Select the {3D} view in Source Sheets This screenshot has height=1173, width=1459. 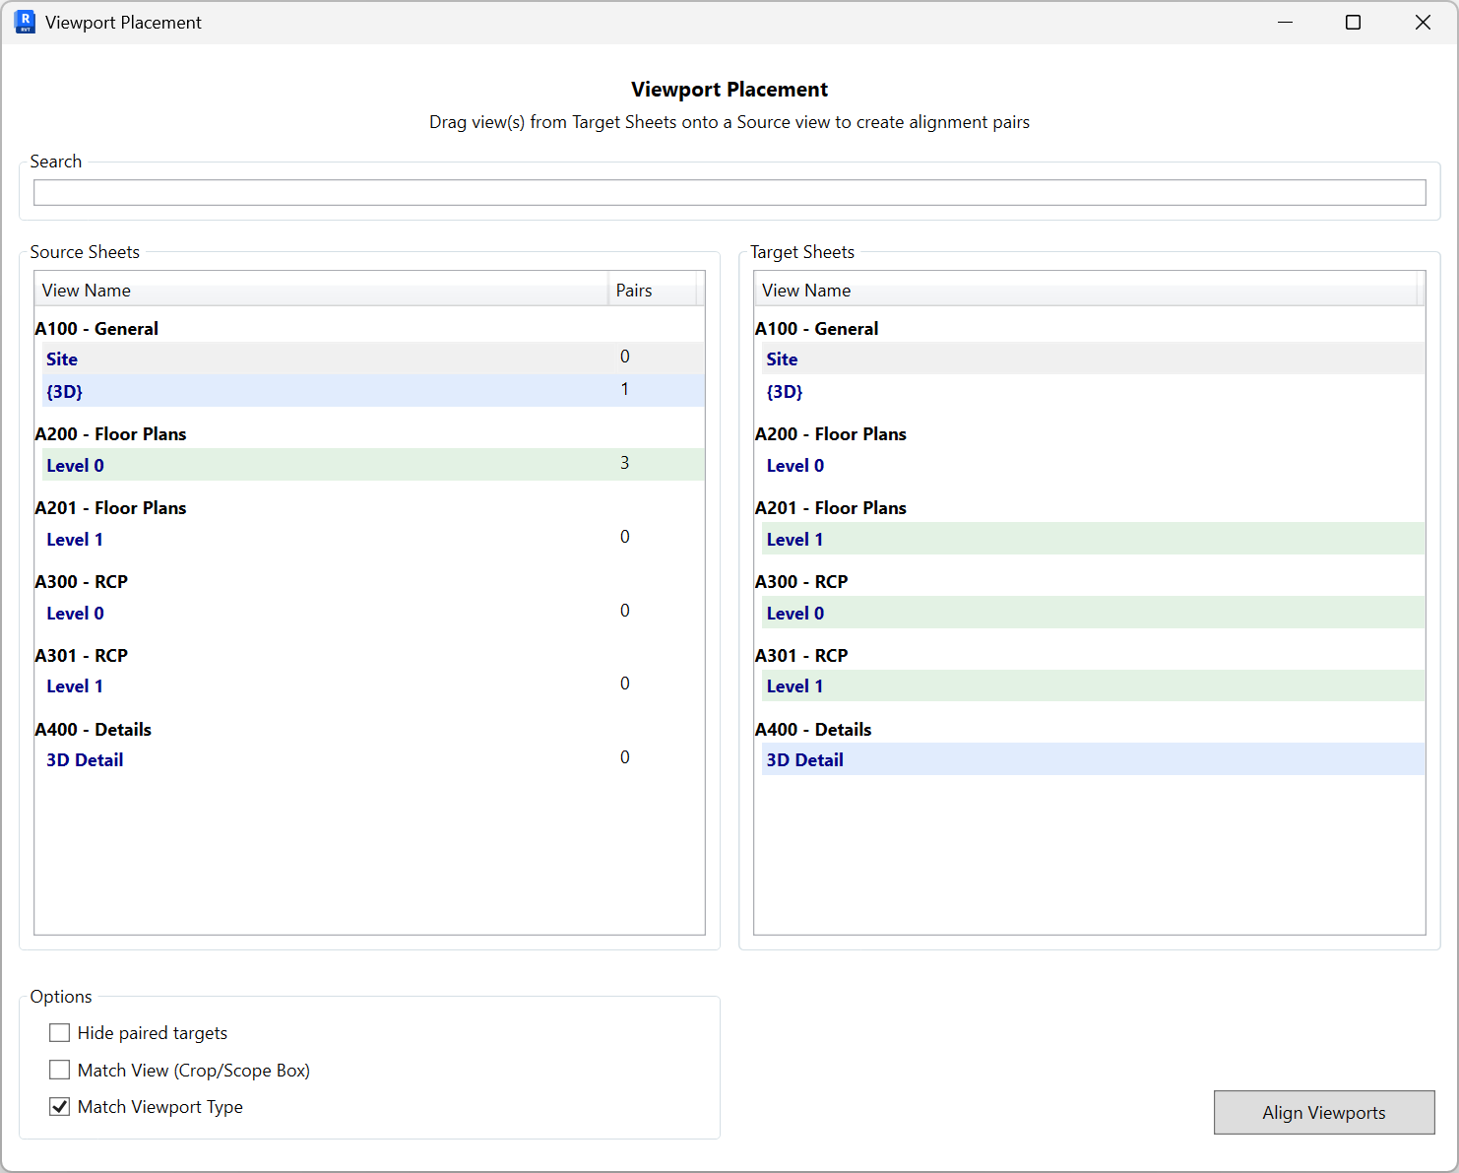coord(65,391)
